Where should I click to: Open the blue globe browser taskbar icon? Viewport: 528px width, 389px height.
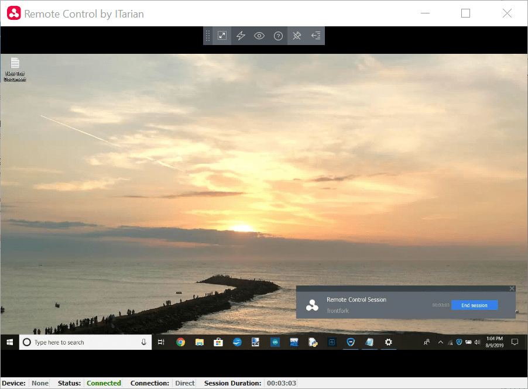(237, 342)
